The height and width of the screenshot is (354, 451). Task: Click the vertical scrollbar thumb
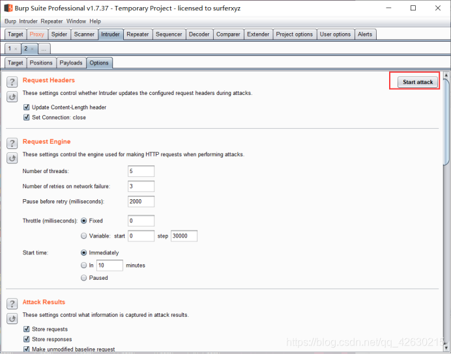coord(446,122)
